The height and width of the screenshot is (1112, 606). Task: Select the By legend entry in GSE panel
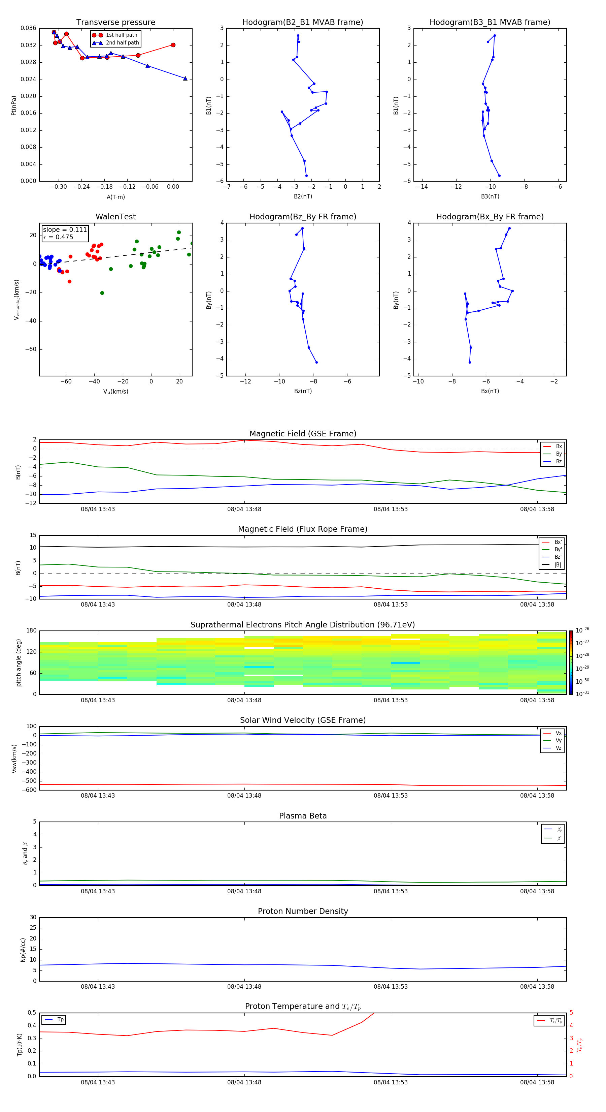[552, 454]
